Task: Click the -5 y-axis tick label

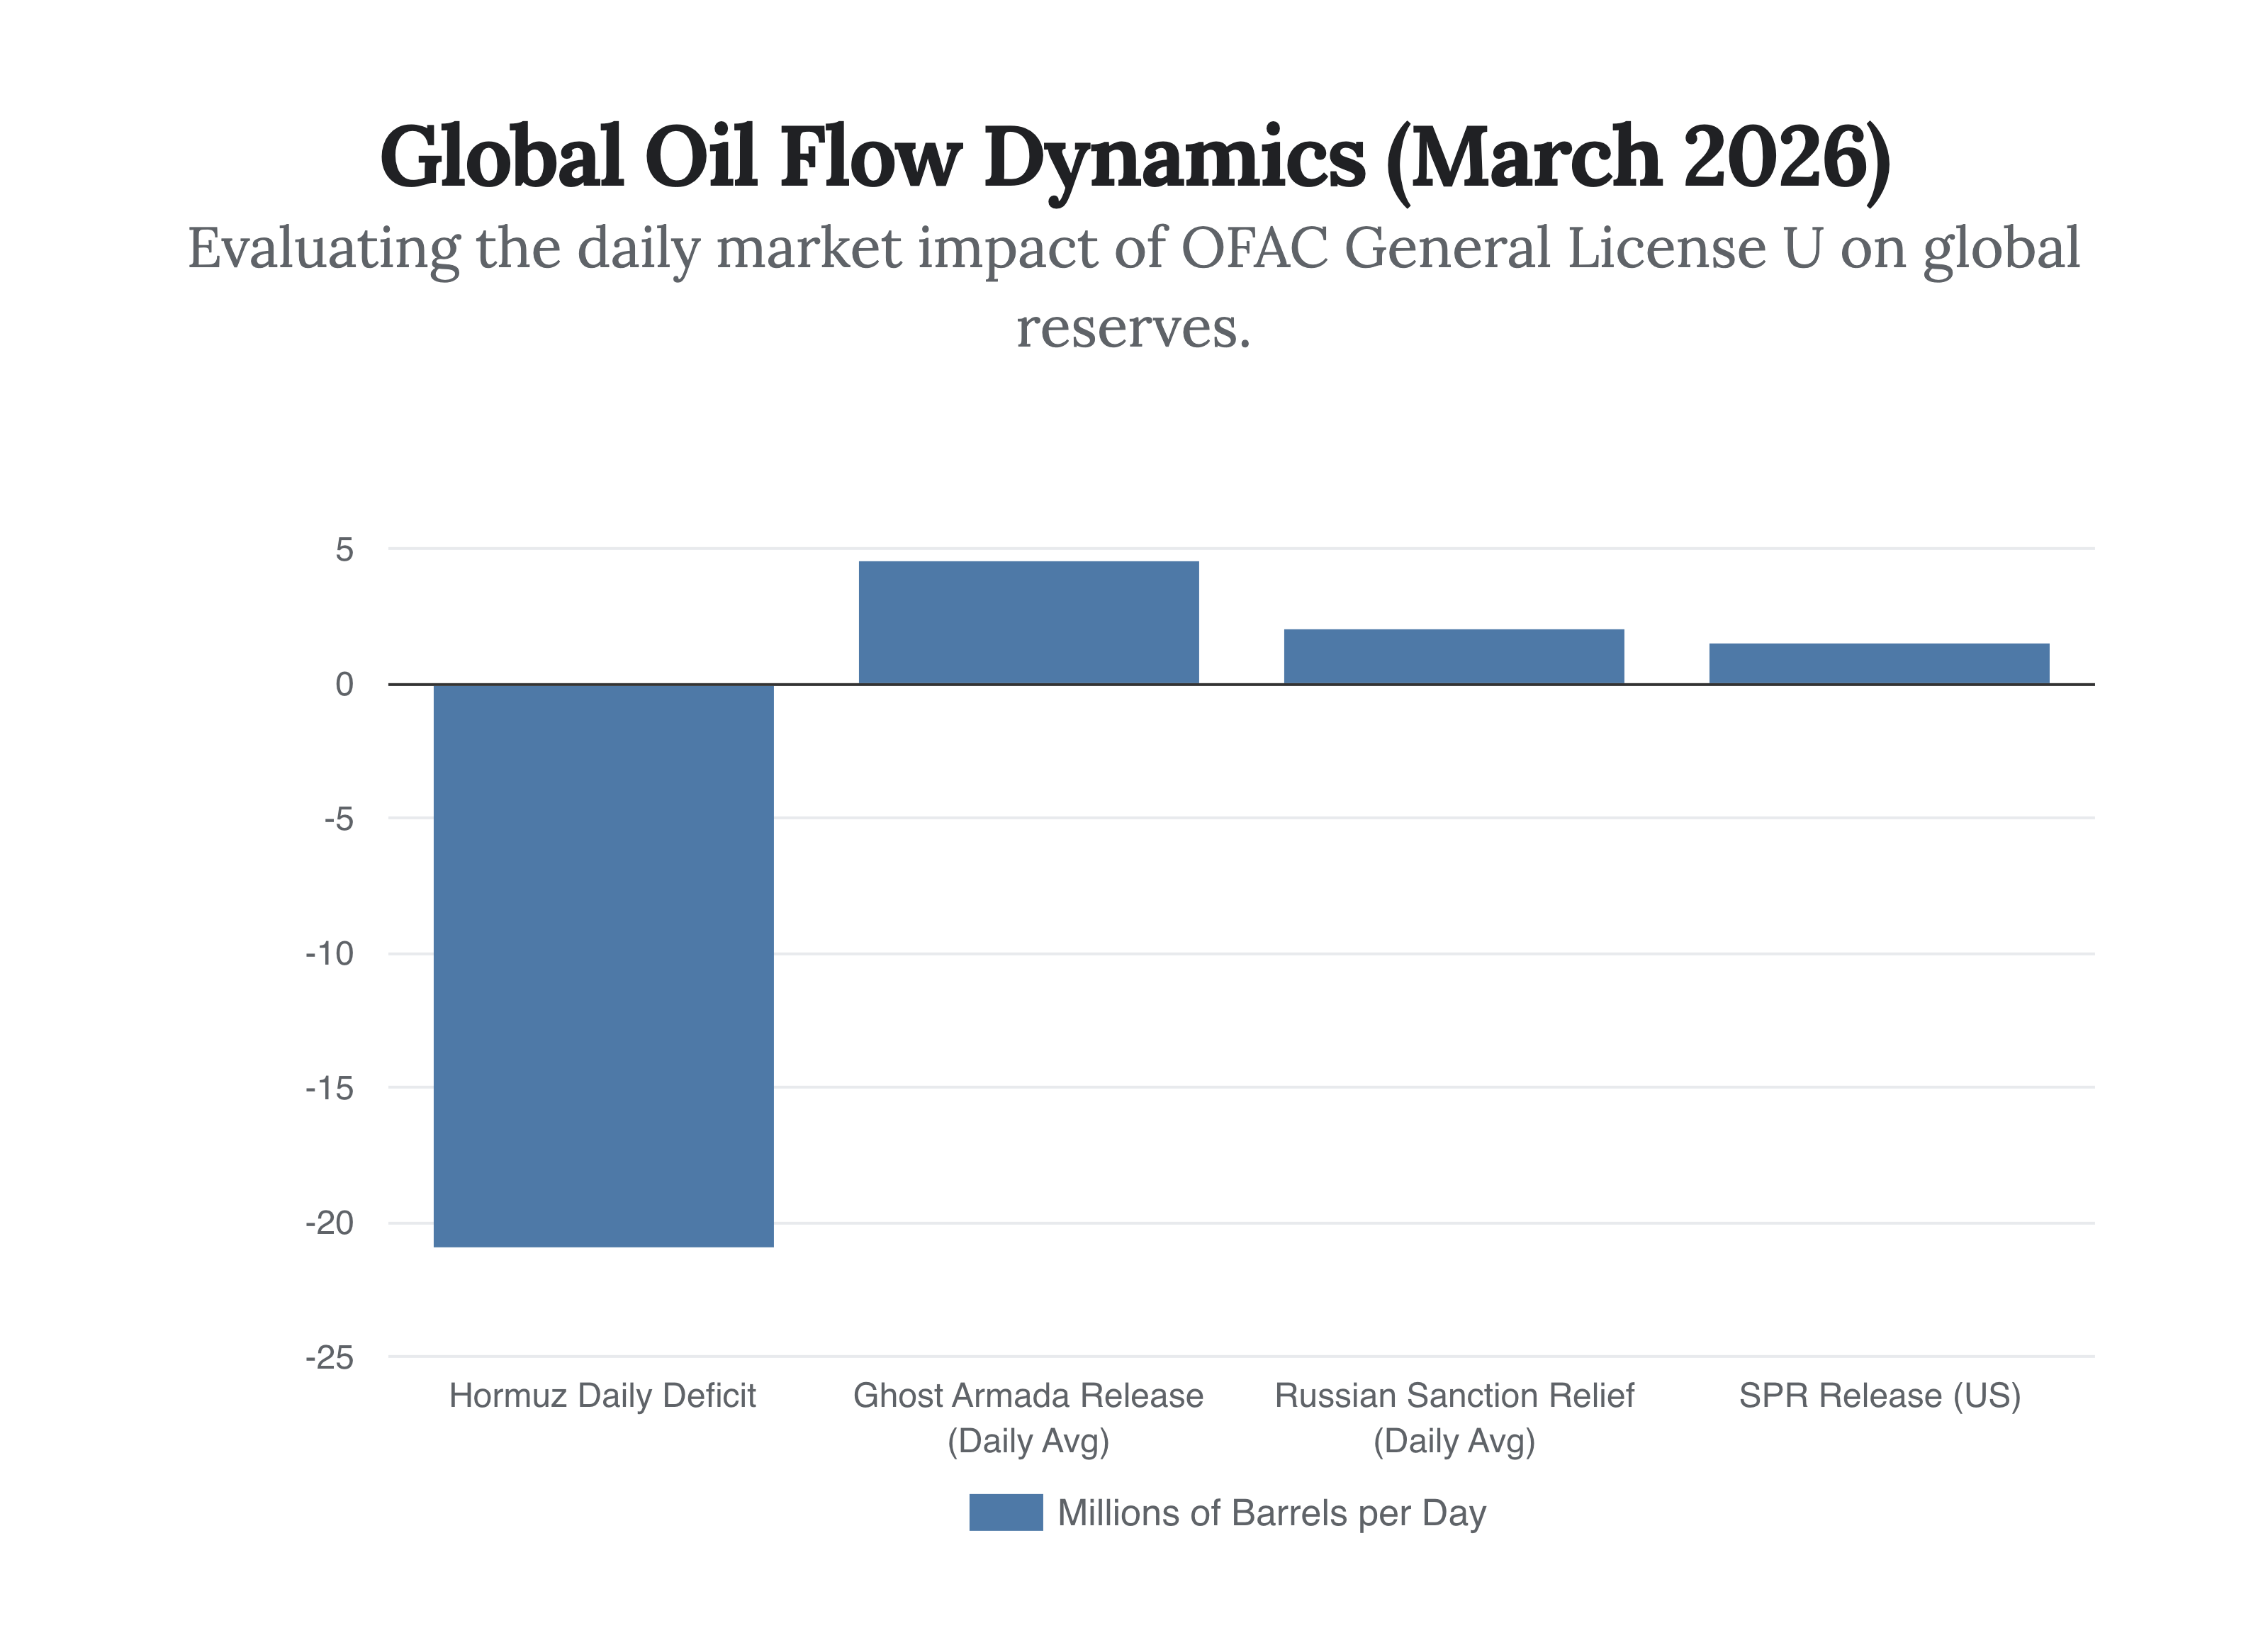Action: click(x=338, y=819)
